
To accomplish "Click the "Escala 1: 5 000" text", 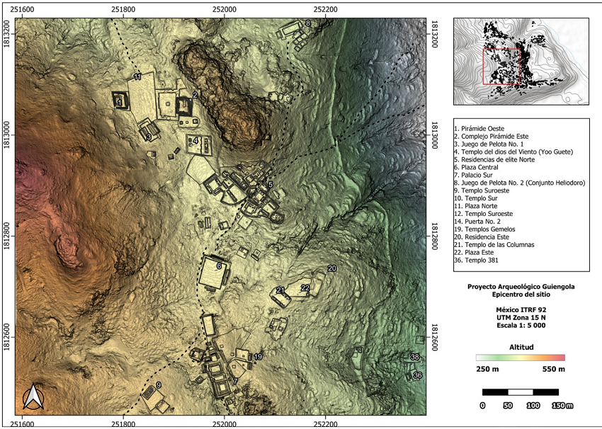I will coord(521,326).
